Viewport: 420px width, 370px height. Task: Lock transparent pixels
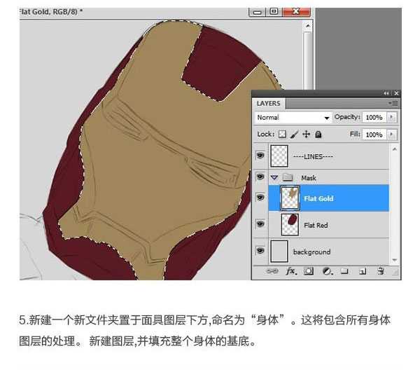(283, 134)
